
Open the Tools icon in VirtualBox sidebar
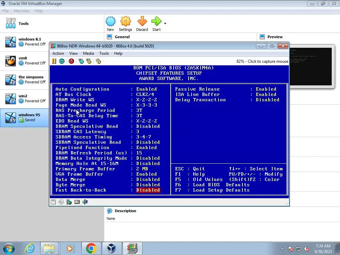(11, 23)
